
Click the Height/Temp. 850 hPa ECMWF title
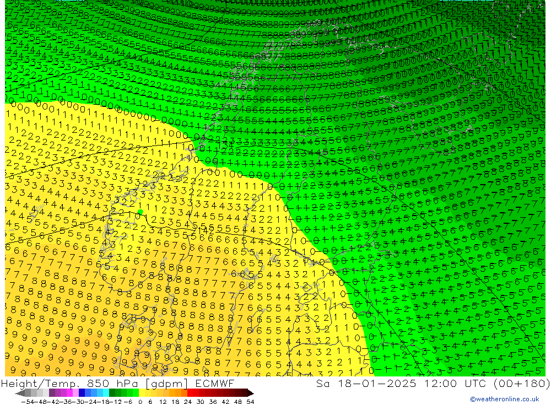click(x=117, y=384)
